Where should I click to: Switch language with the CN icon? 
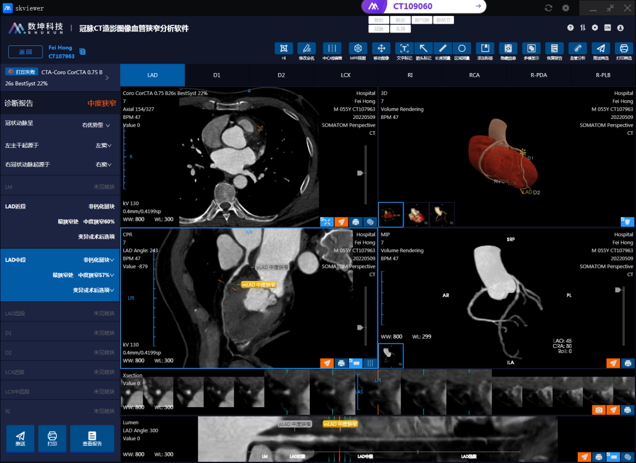(607, 28)
